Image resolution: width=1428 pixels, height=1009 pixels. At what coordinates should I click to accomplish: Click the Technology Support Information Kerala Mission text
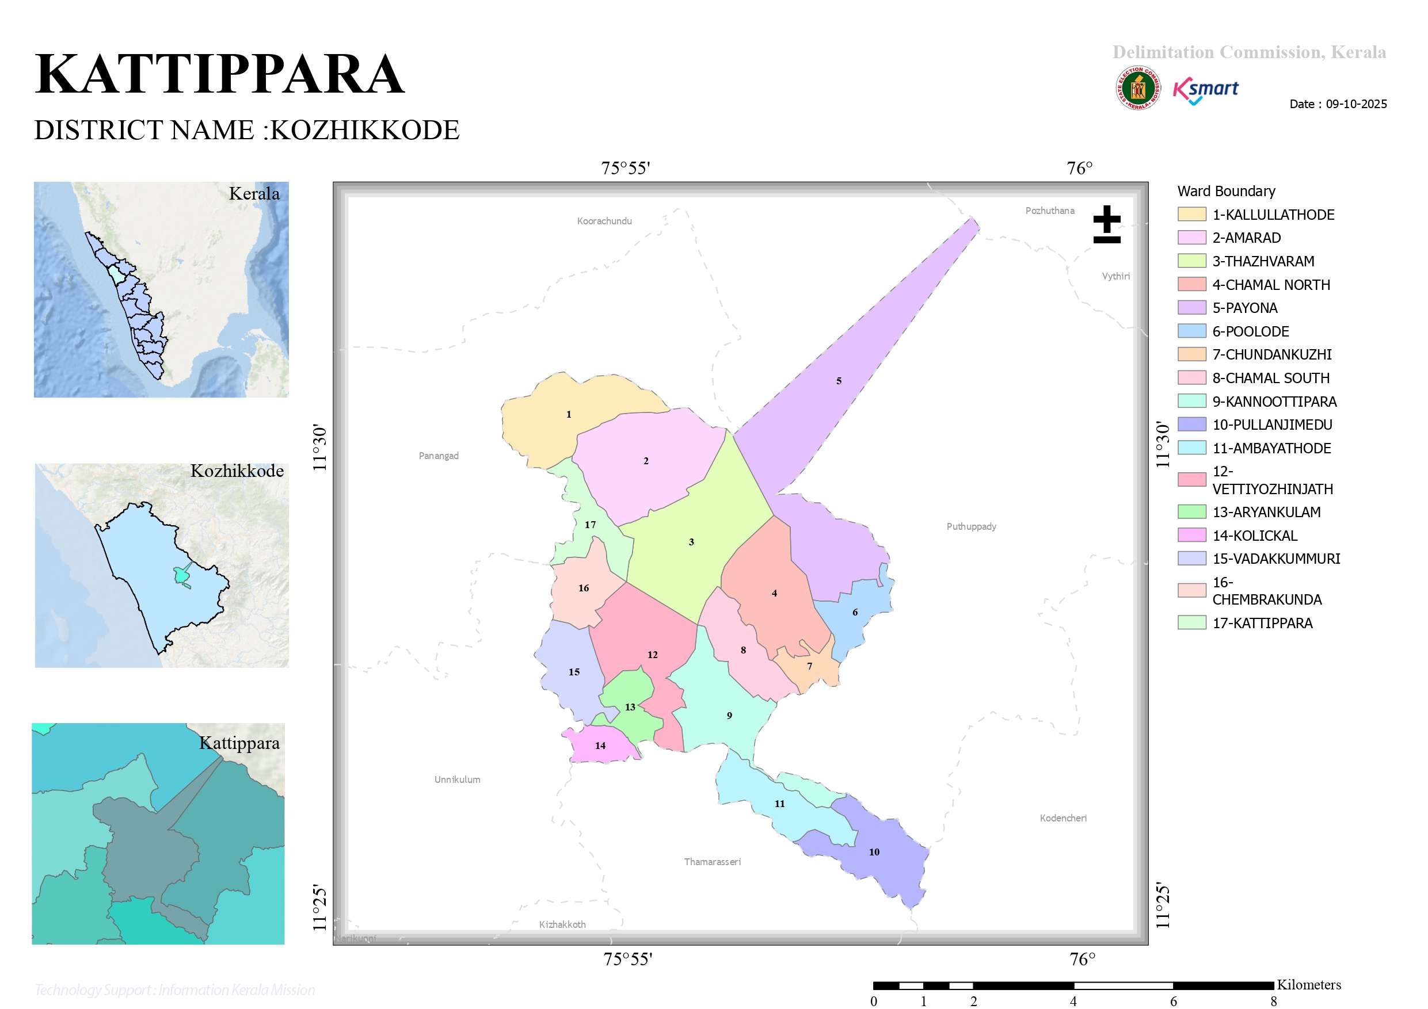(x=175, y=989)
